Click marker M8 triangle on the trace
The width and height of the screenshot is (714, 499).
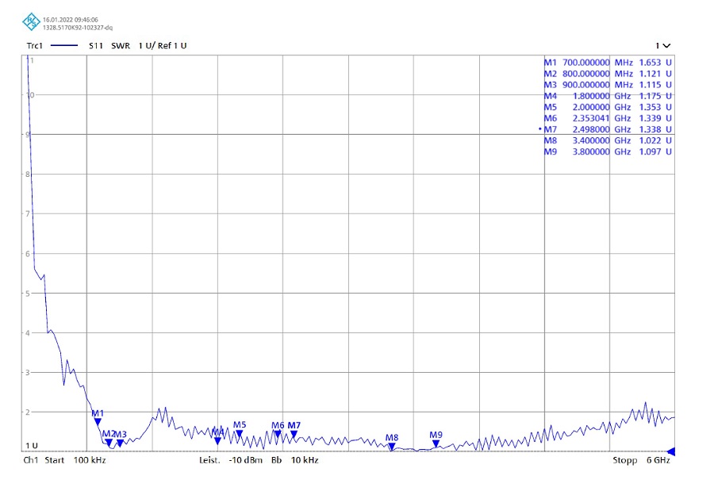click(391, 447)
